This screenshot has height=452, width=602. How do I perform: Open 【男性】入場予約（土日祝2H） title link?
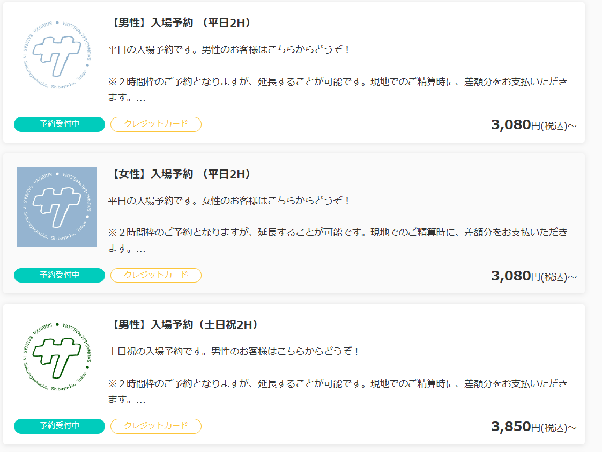(184, 325)
